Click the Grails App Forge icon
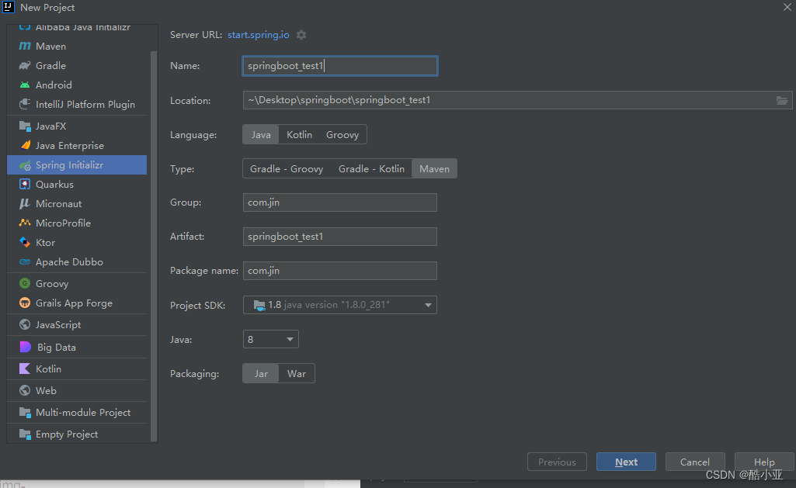 pyautogui.click(x=24, y=303)
